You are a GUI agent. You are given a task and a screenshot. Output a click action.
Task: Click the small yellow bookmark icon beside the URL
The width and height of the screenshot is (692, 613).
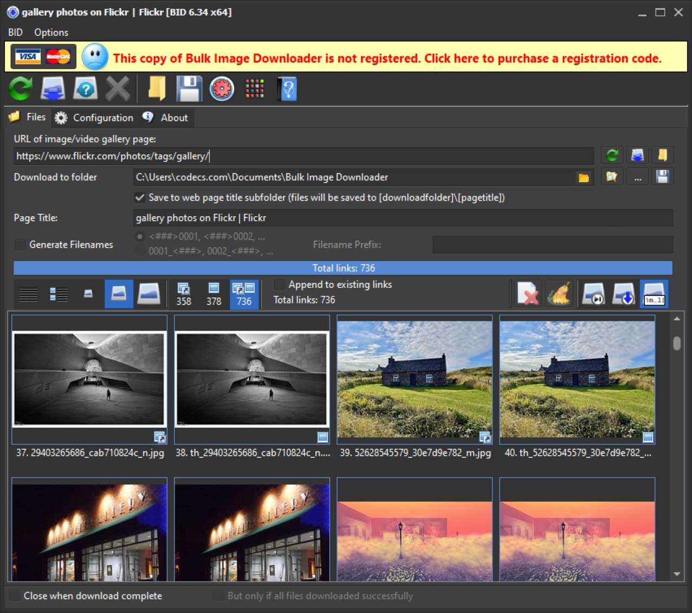tap(662, 156)
